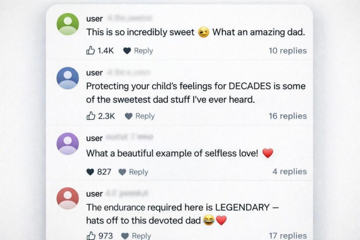Click the blue user avatar
This screenshot has height=240, width=360.
[67, 78]
